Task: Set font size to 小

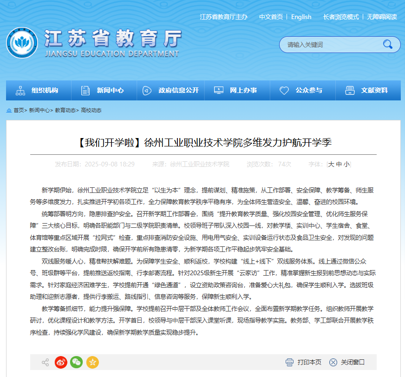Action: coord(346,164)
